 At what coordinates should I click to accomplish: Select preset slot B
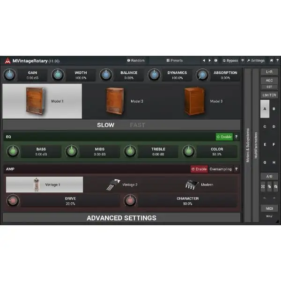(x=274, y=109)
